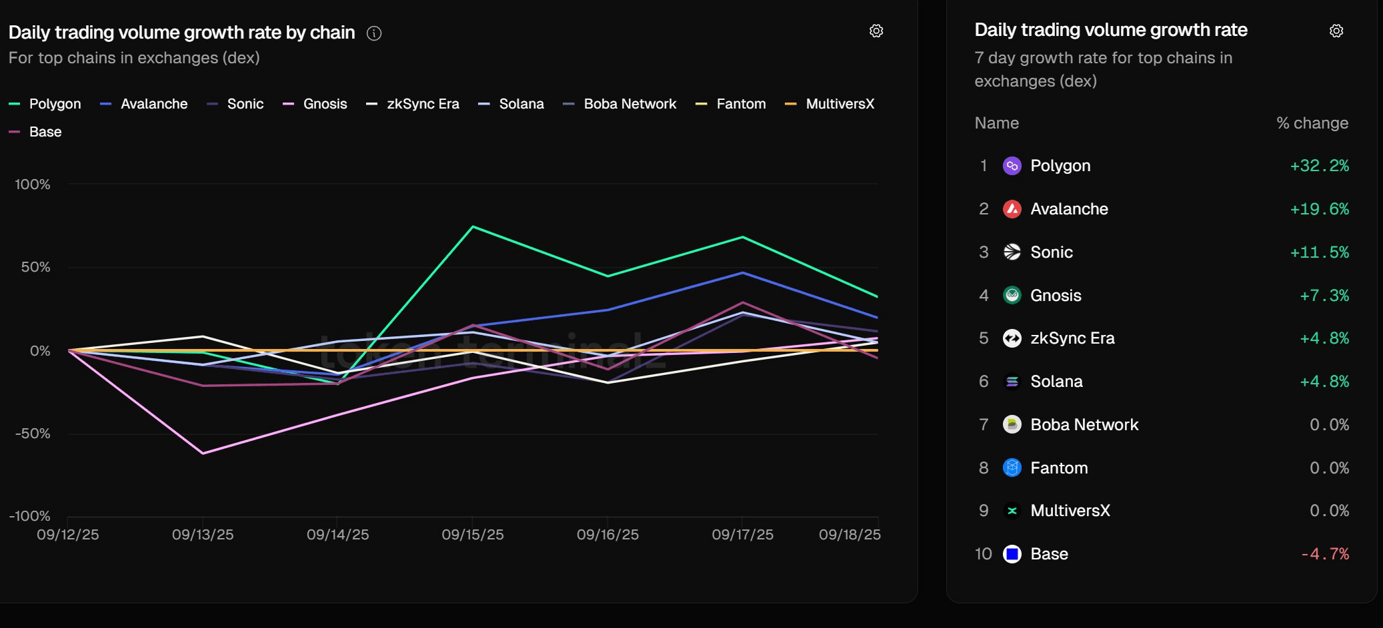Viewport: 1383px width, 628px height.
Task: Click the Avalanche logo icon in table
Action: [1012, 209]
